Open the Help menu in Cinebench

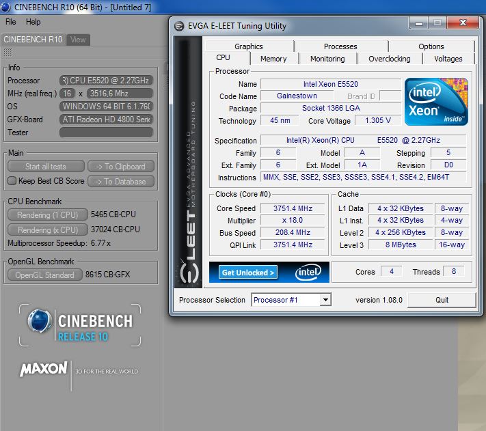point(33,22)
